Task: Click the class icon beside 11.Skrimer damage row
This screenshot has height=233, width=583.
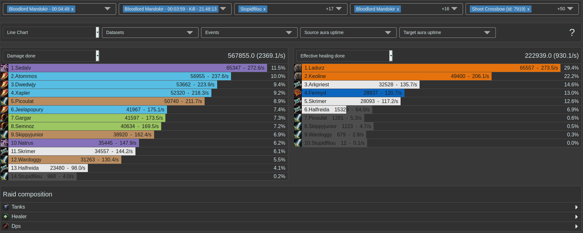Action: (4, 151)
